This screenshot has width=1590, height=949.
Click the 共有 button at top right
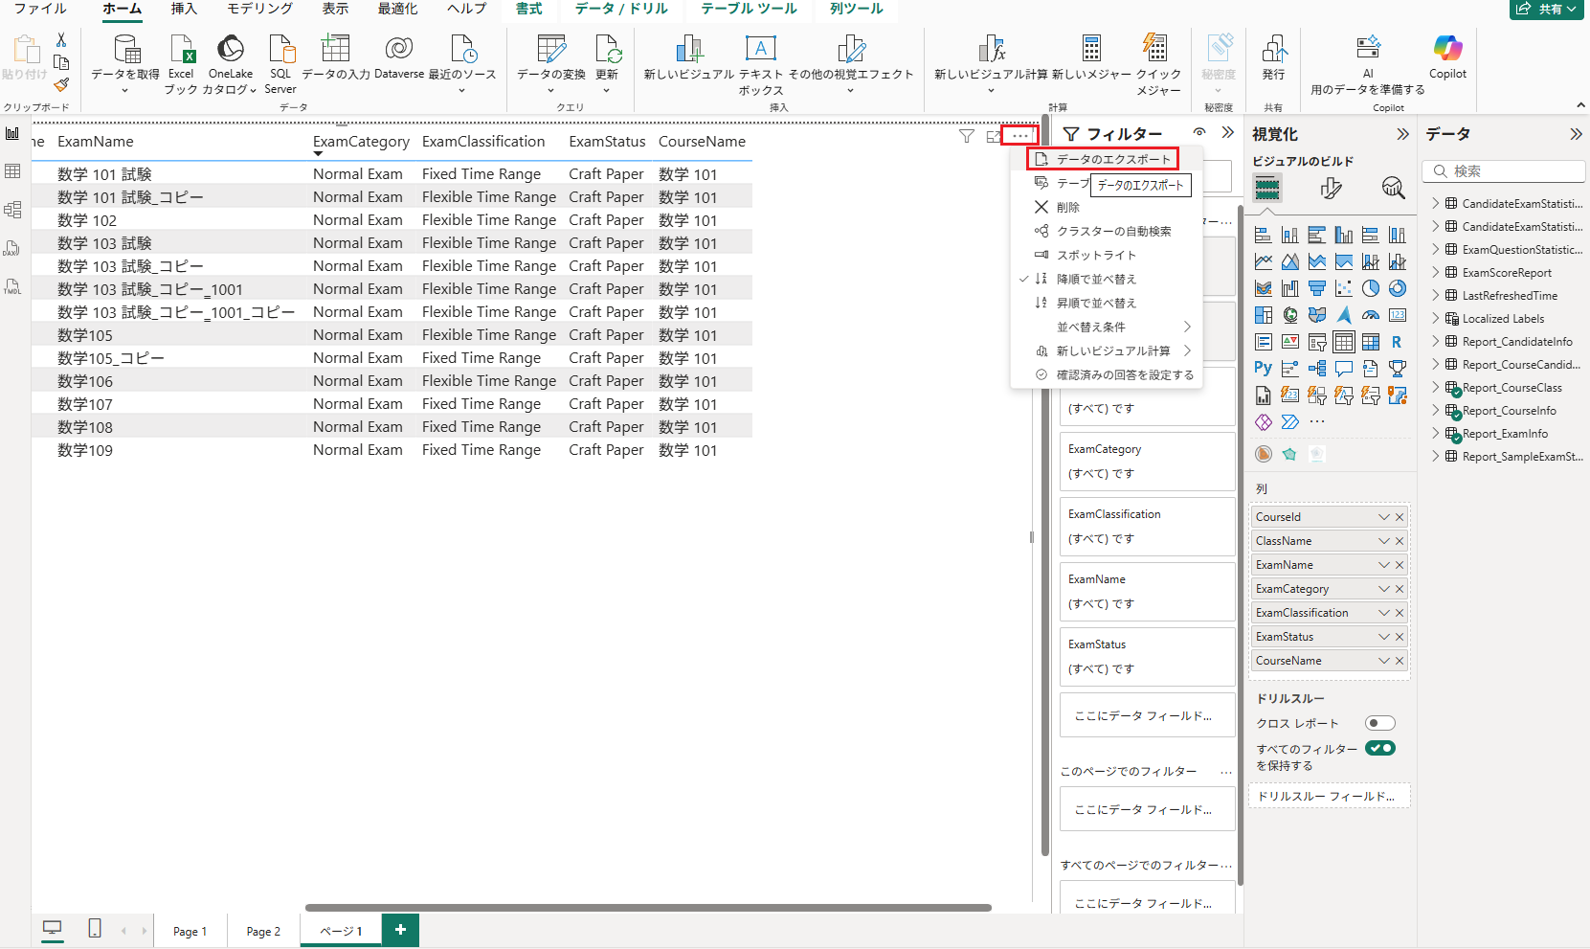[1546, 10]
